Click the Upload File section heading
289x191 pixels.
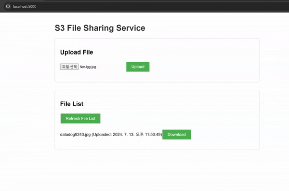click(x=77, y=52)
